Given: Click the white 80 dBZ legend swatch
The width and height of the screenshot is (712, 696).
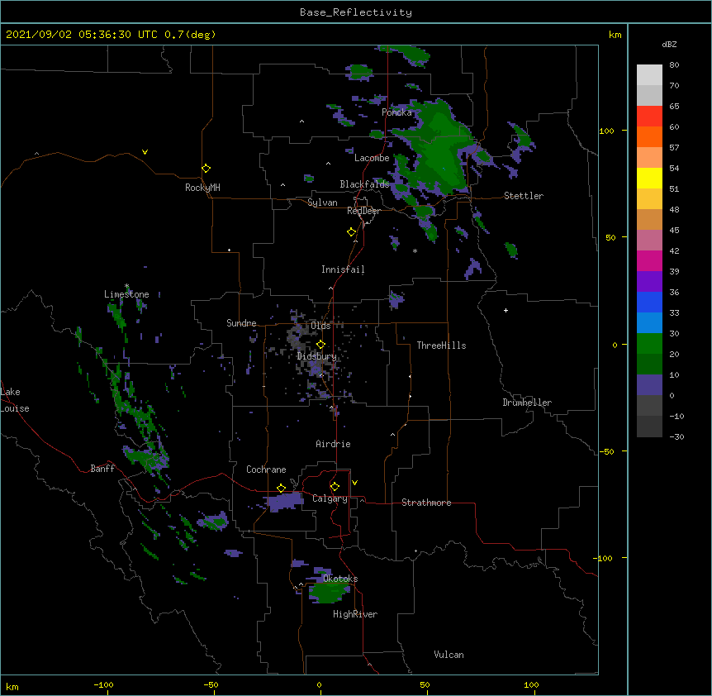Looking at the screenshot, I should point(649,74).
